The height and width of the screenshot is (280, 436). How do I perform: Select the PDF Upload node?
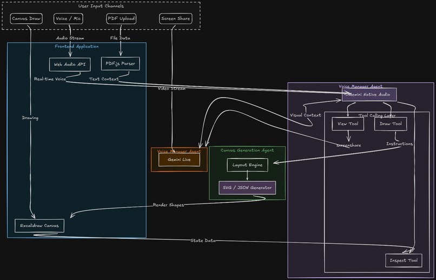point(121,18)
